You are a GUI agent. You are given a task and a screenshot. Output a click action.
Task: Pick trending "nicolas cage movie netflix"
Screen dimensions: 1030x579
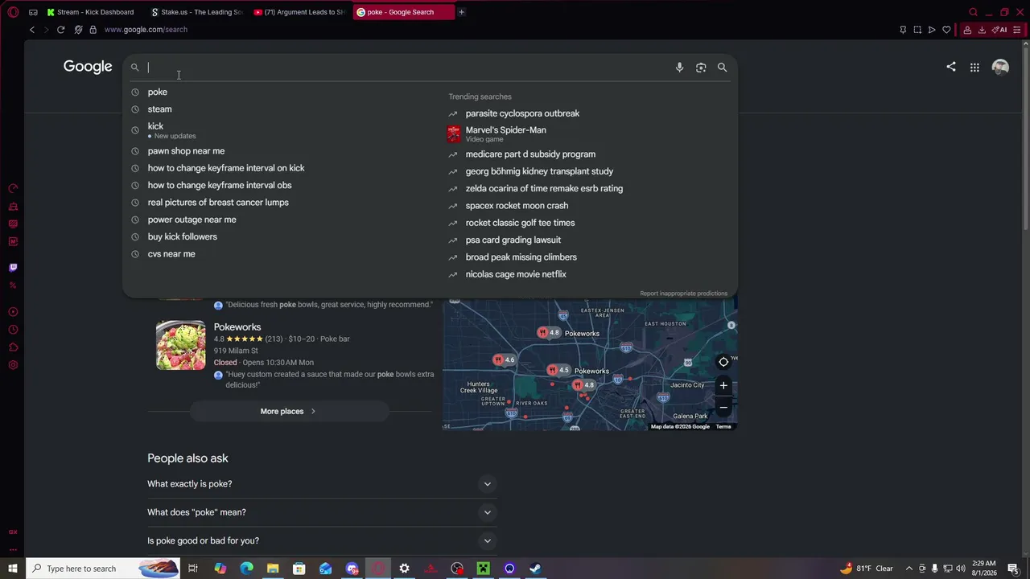tap(516, 274)
